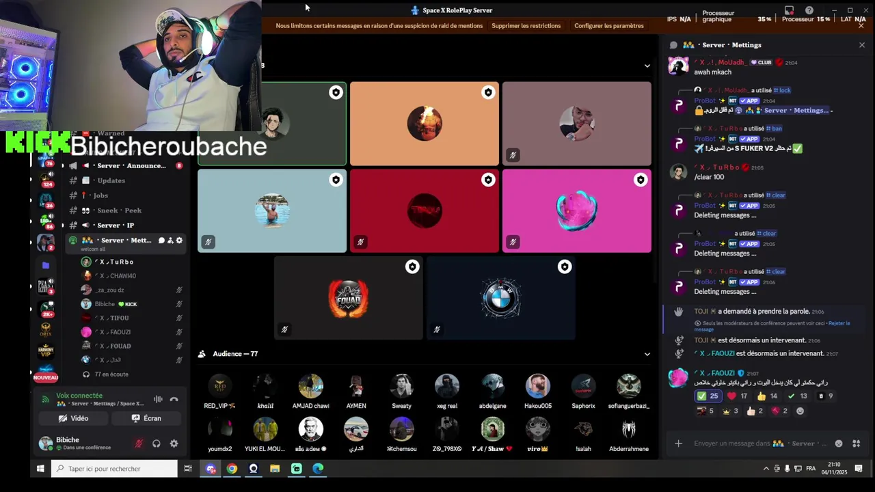The image size is (875, 492).
Task: Toggle the crown reaction with 3
Action: [x=731, y=411]
